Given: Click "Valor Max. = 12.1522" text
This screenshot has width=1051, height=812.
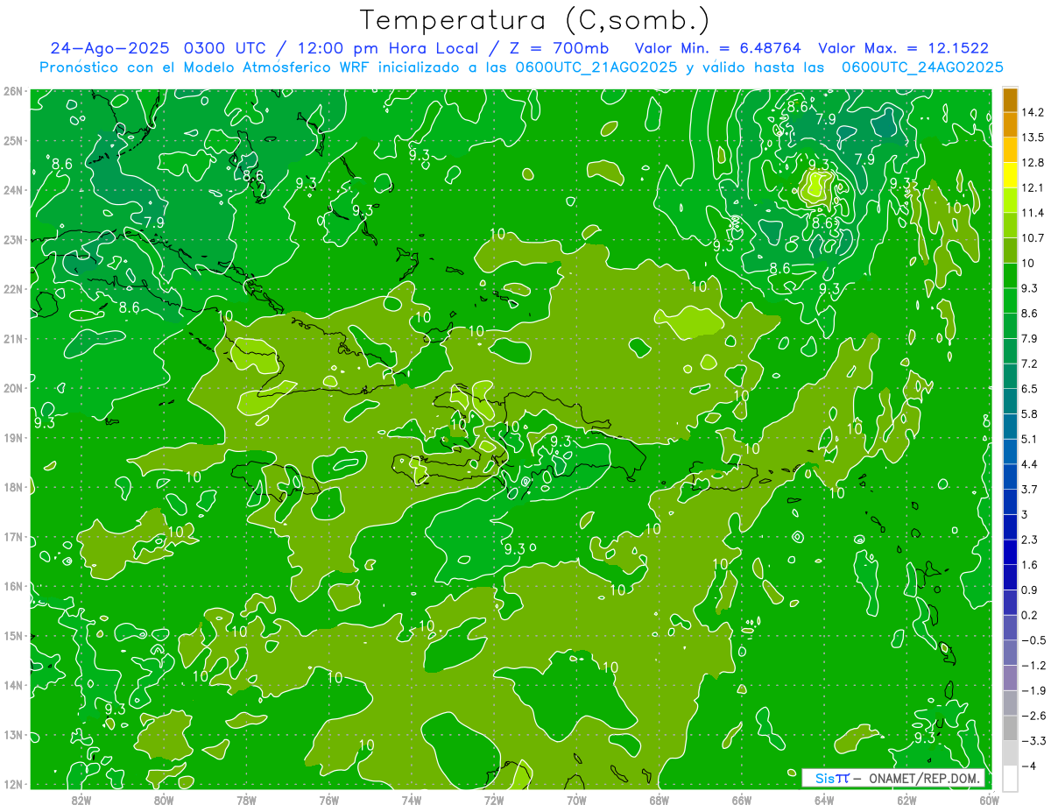Looking at the screenshot, I should [903, 48].
